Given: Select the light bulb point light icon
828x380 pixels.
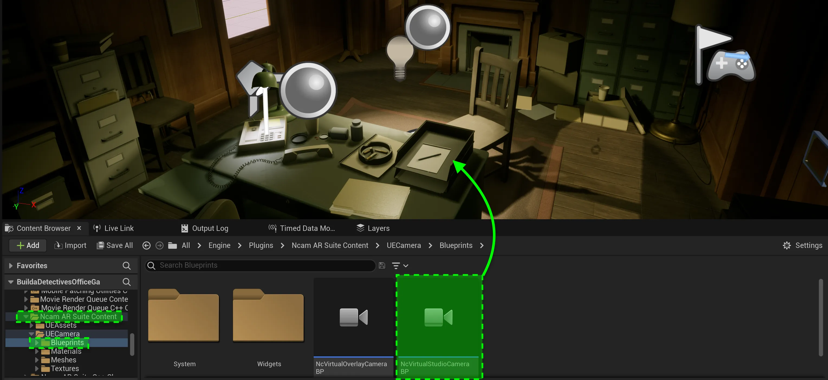Looking at the screenshot, I should click(x=400, y=58).
